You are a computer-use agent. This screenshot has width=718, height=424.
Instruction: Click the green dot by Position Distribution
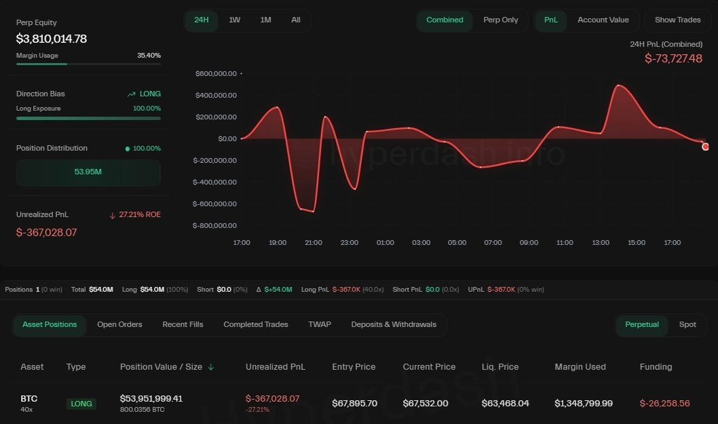[128, 149]
